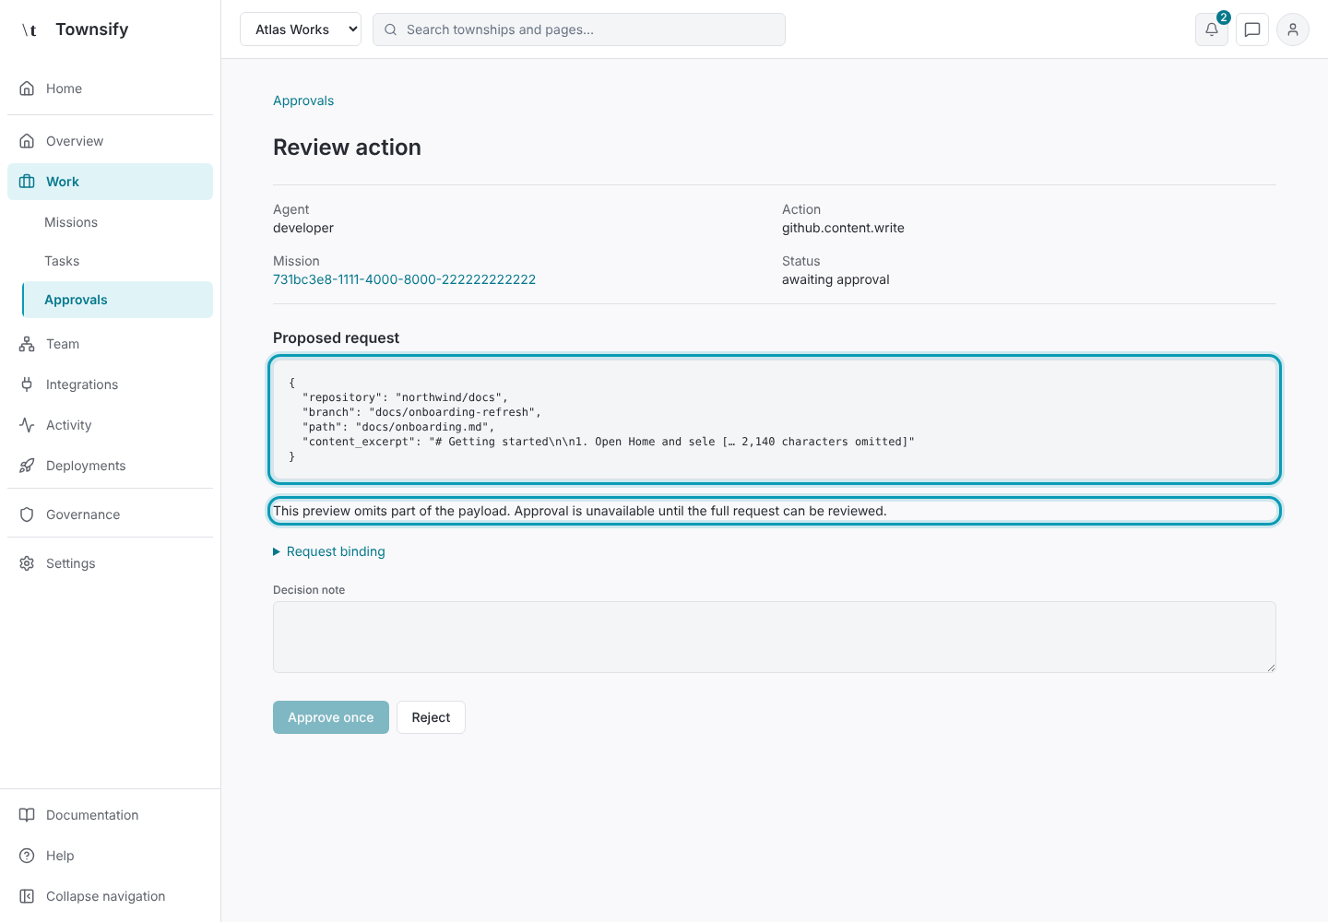
Task: Click the Collapse navigation panel icon
Action: pyautogui.click(x=27, y=896)
